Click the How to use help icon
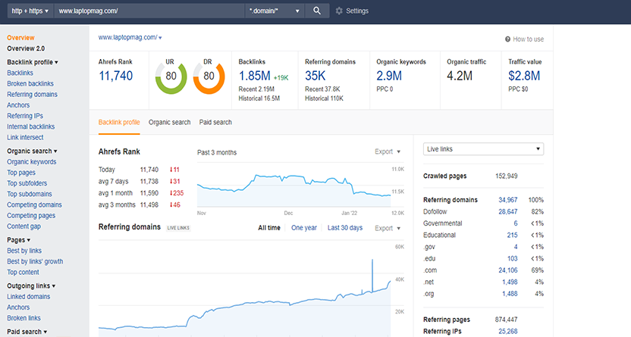Viewport: 631px width, 337px height. tap(508, 39)
